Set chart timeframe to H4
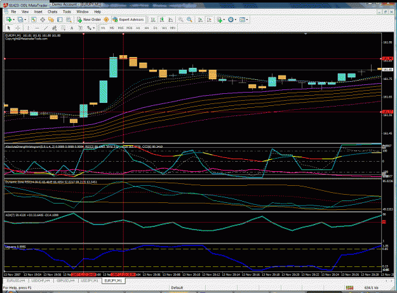The width and height of the screenshot is (397, 293). 147,28
